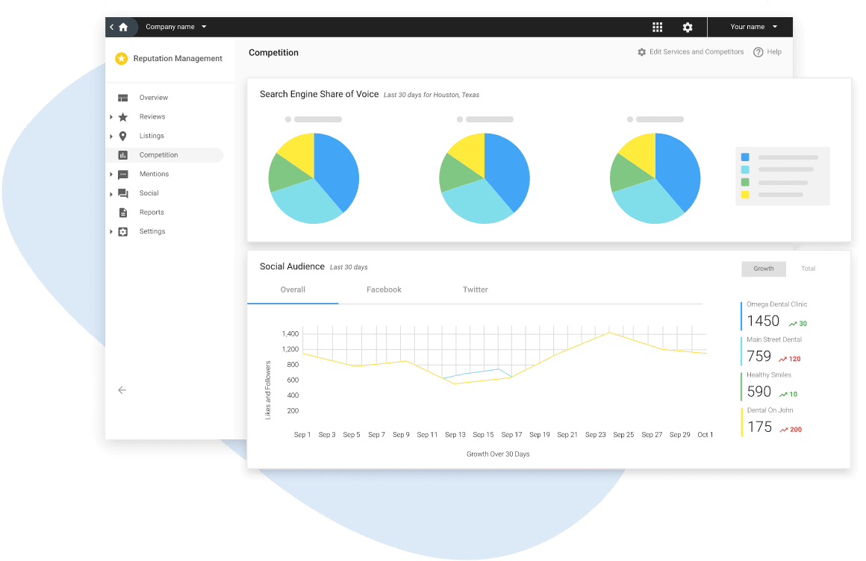Click the blue legend color swatch

point(745,157)
